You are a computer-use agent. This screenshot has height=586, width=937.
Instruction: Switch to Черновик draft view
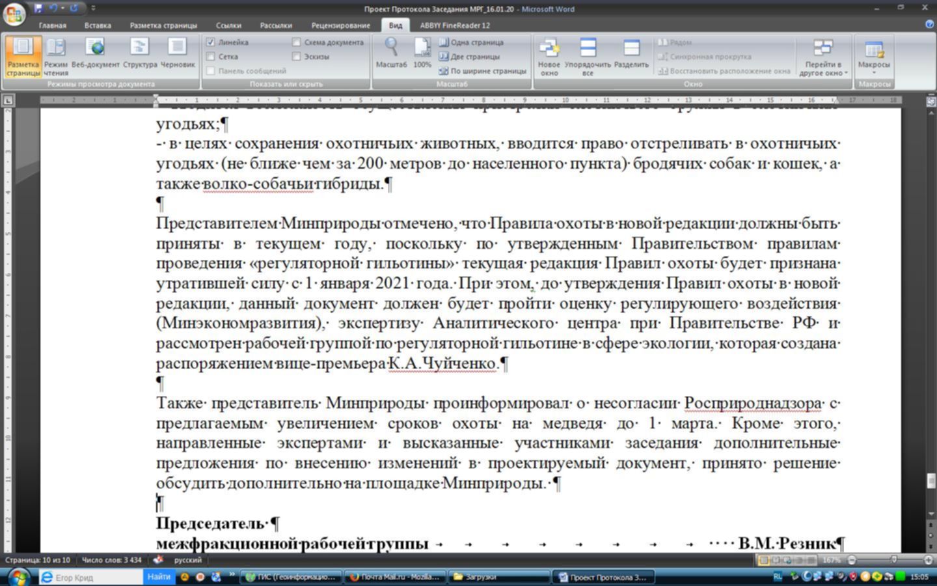178,53
